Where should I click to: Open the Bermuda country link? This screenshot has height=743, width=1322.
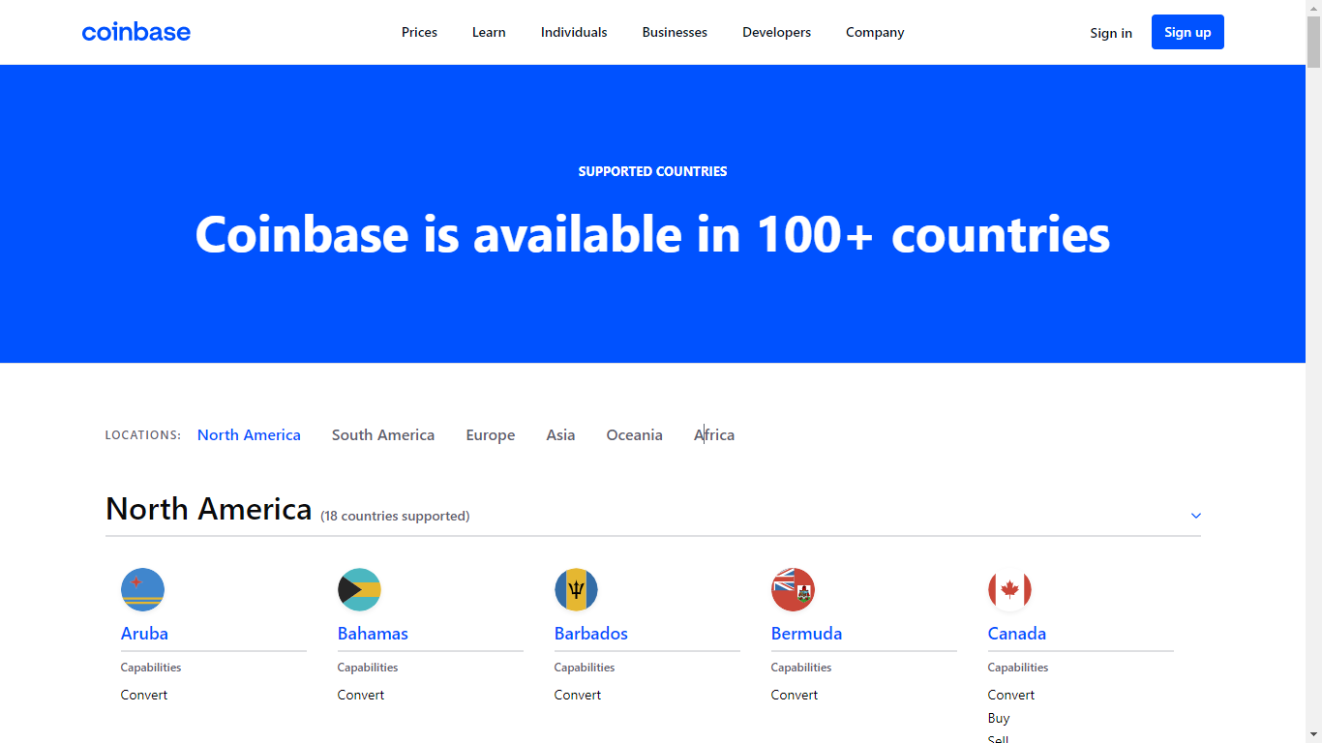click(806, 634)
